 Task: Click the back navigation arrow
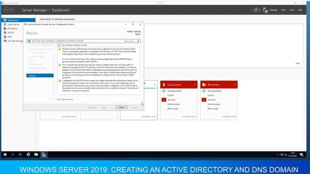(6, 10)
